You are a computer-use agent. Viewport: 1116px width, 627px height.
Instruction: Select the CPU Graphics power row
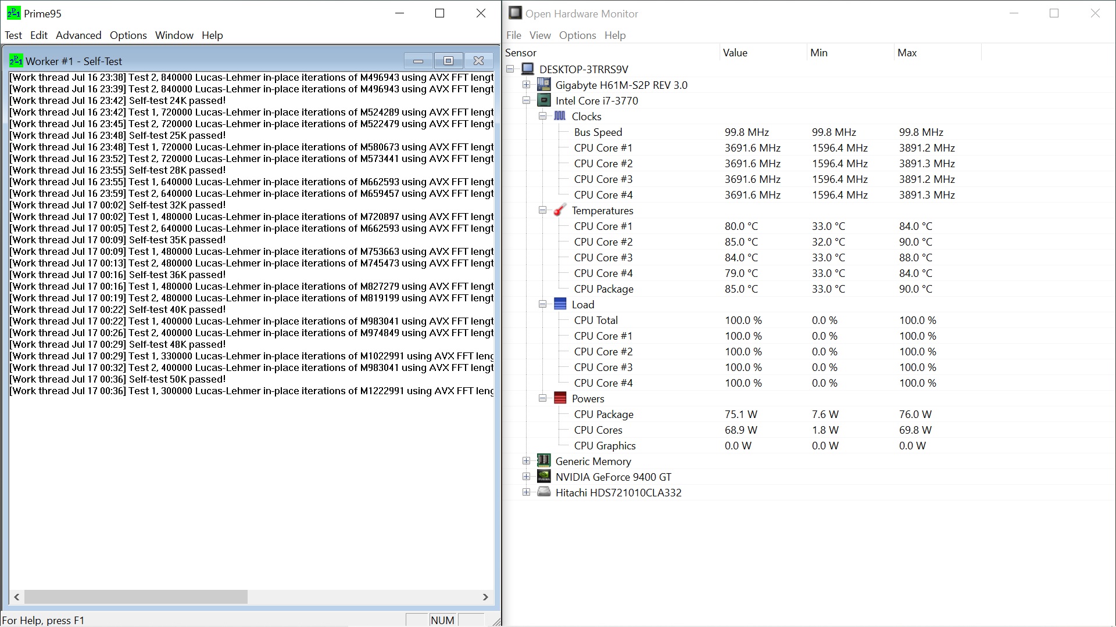[x=605, y=445]
